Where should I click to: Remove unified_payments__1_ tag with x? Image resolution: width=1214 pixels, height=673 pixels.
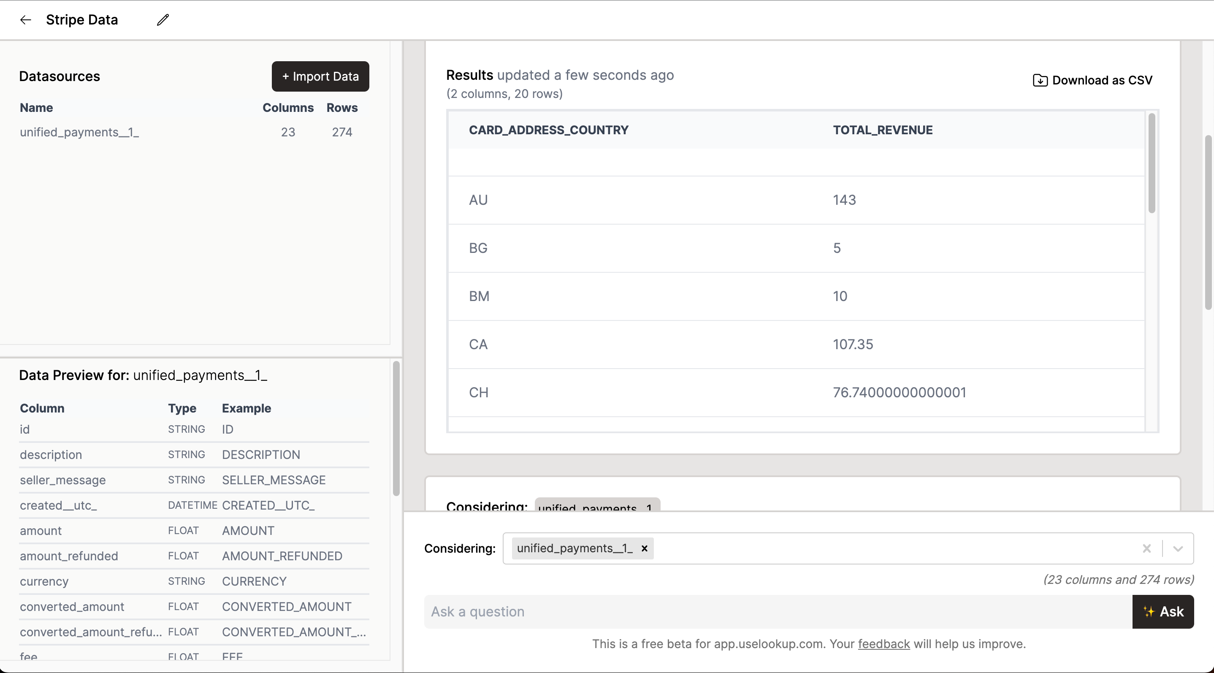(x=644, y=548)
